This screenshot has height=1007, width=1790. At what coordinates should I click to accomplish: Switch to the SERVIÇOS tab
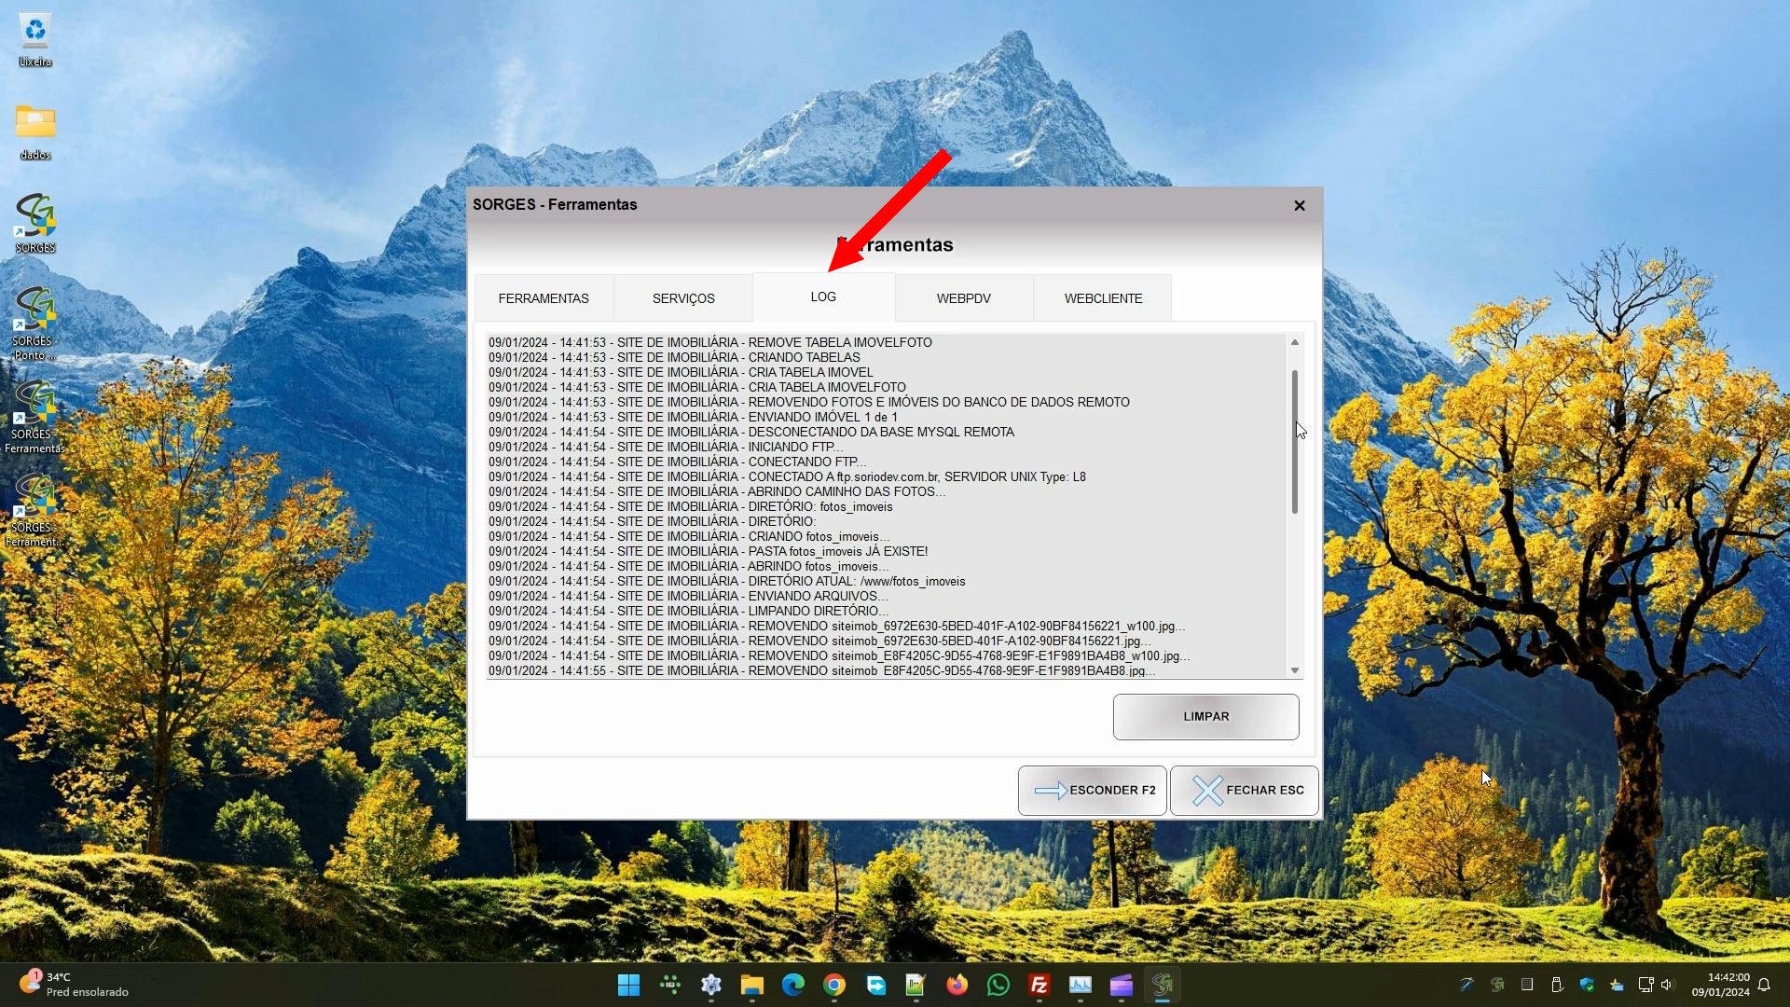683,298
